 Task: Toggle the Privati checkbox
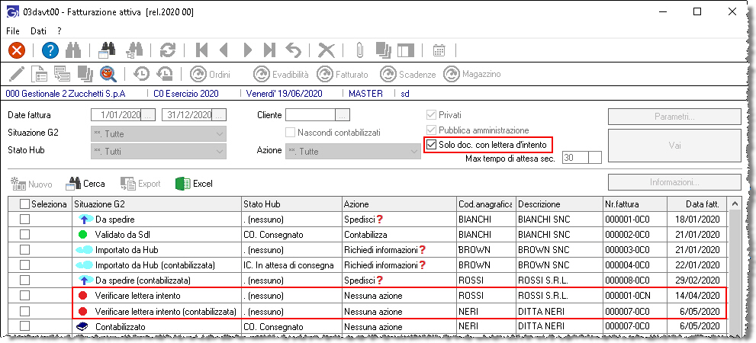coord(432,115)
